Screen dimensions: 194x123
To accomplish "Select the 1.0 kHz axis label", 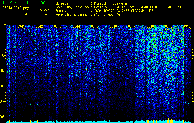I will click(x=2, y=55).
